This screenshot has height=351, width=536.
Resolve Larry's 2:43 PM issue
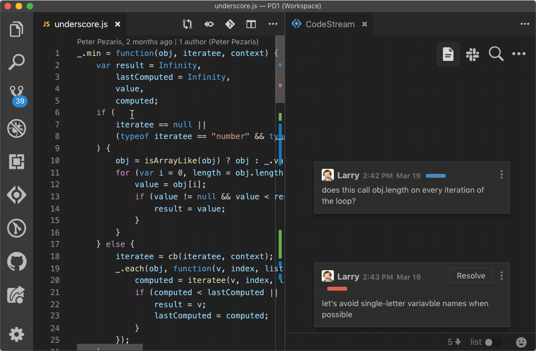[x=471, y=276]
